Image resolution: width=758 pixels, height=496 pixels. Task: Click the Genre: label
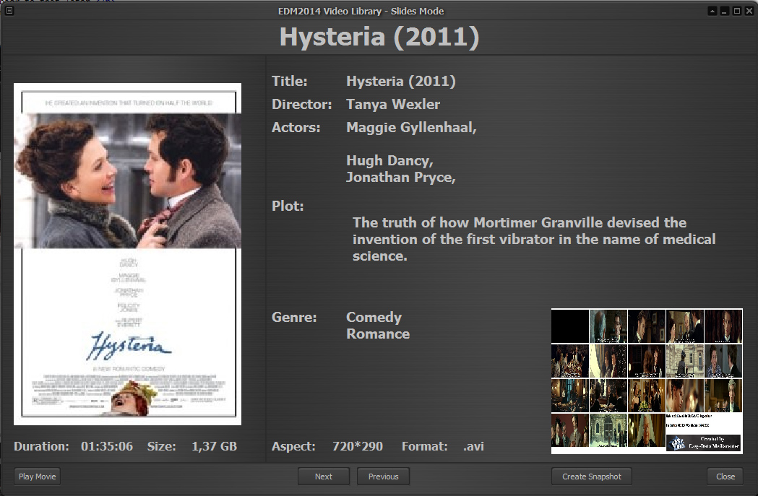(x=294, y=317)
